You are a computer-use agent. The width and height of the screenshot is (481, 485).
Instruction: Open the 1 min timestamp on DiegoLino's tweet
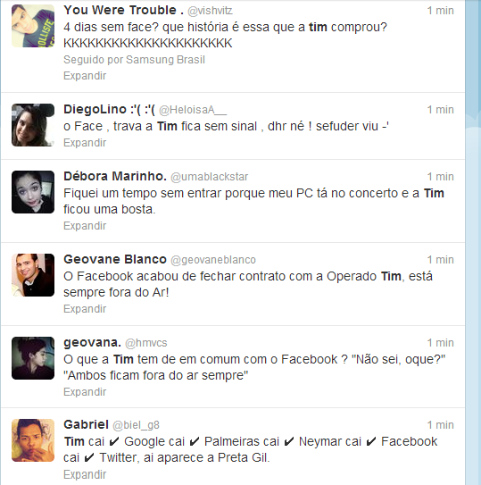click(440, 110)
